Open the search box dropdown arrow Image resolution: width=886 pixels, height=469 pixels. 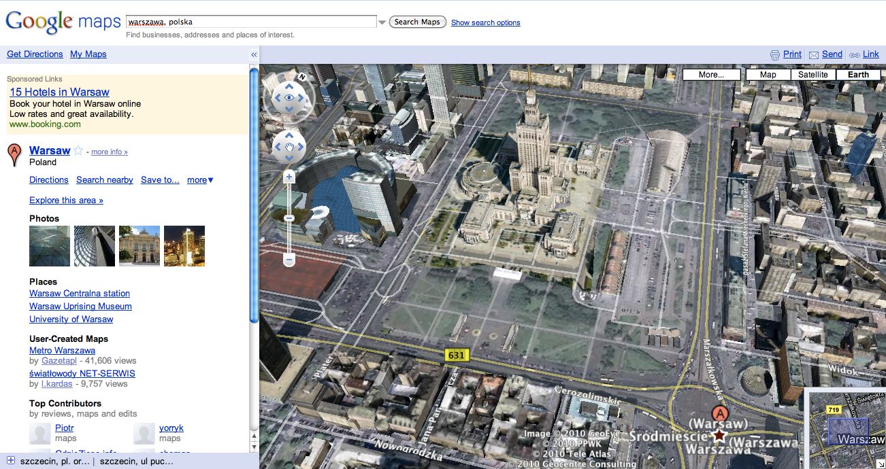tap(382, 22)
